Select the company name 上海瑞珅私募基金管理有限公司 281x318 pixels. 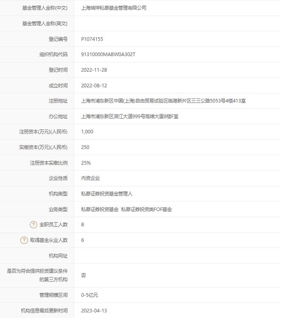coord(114,8)
